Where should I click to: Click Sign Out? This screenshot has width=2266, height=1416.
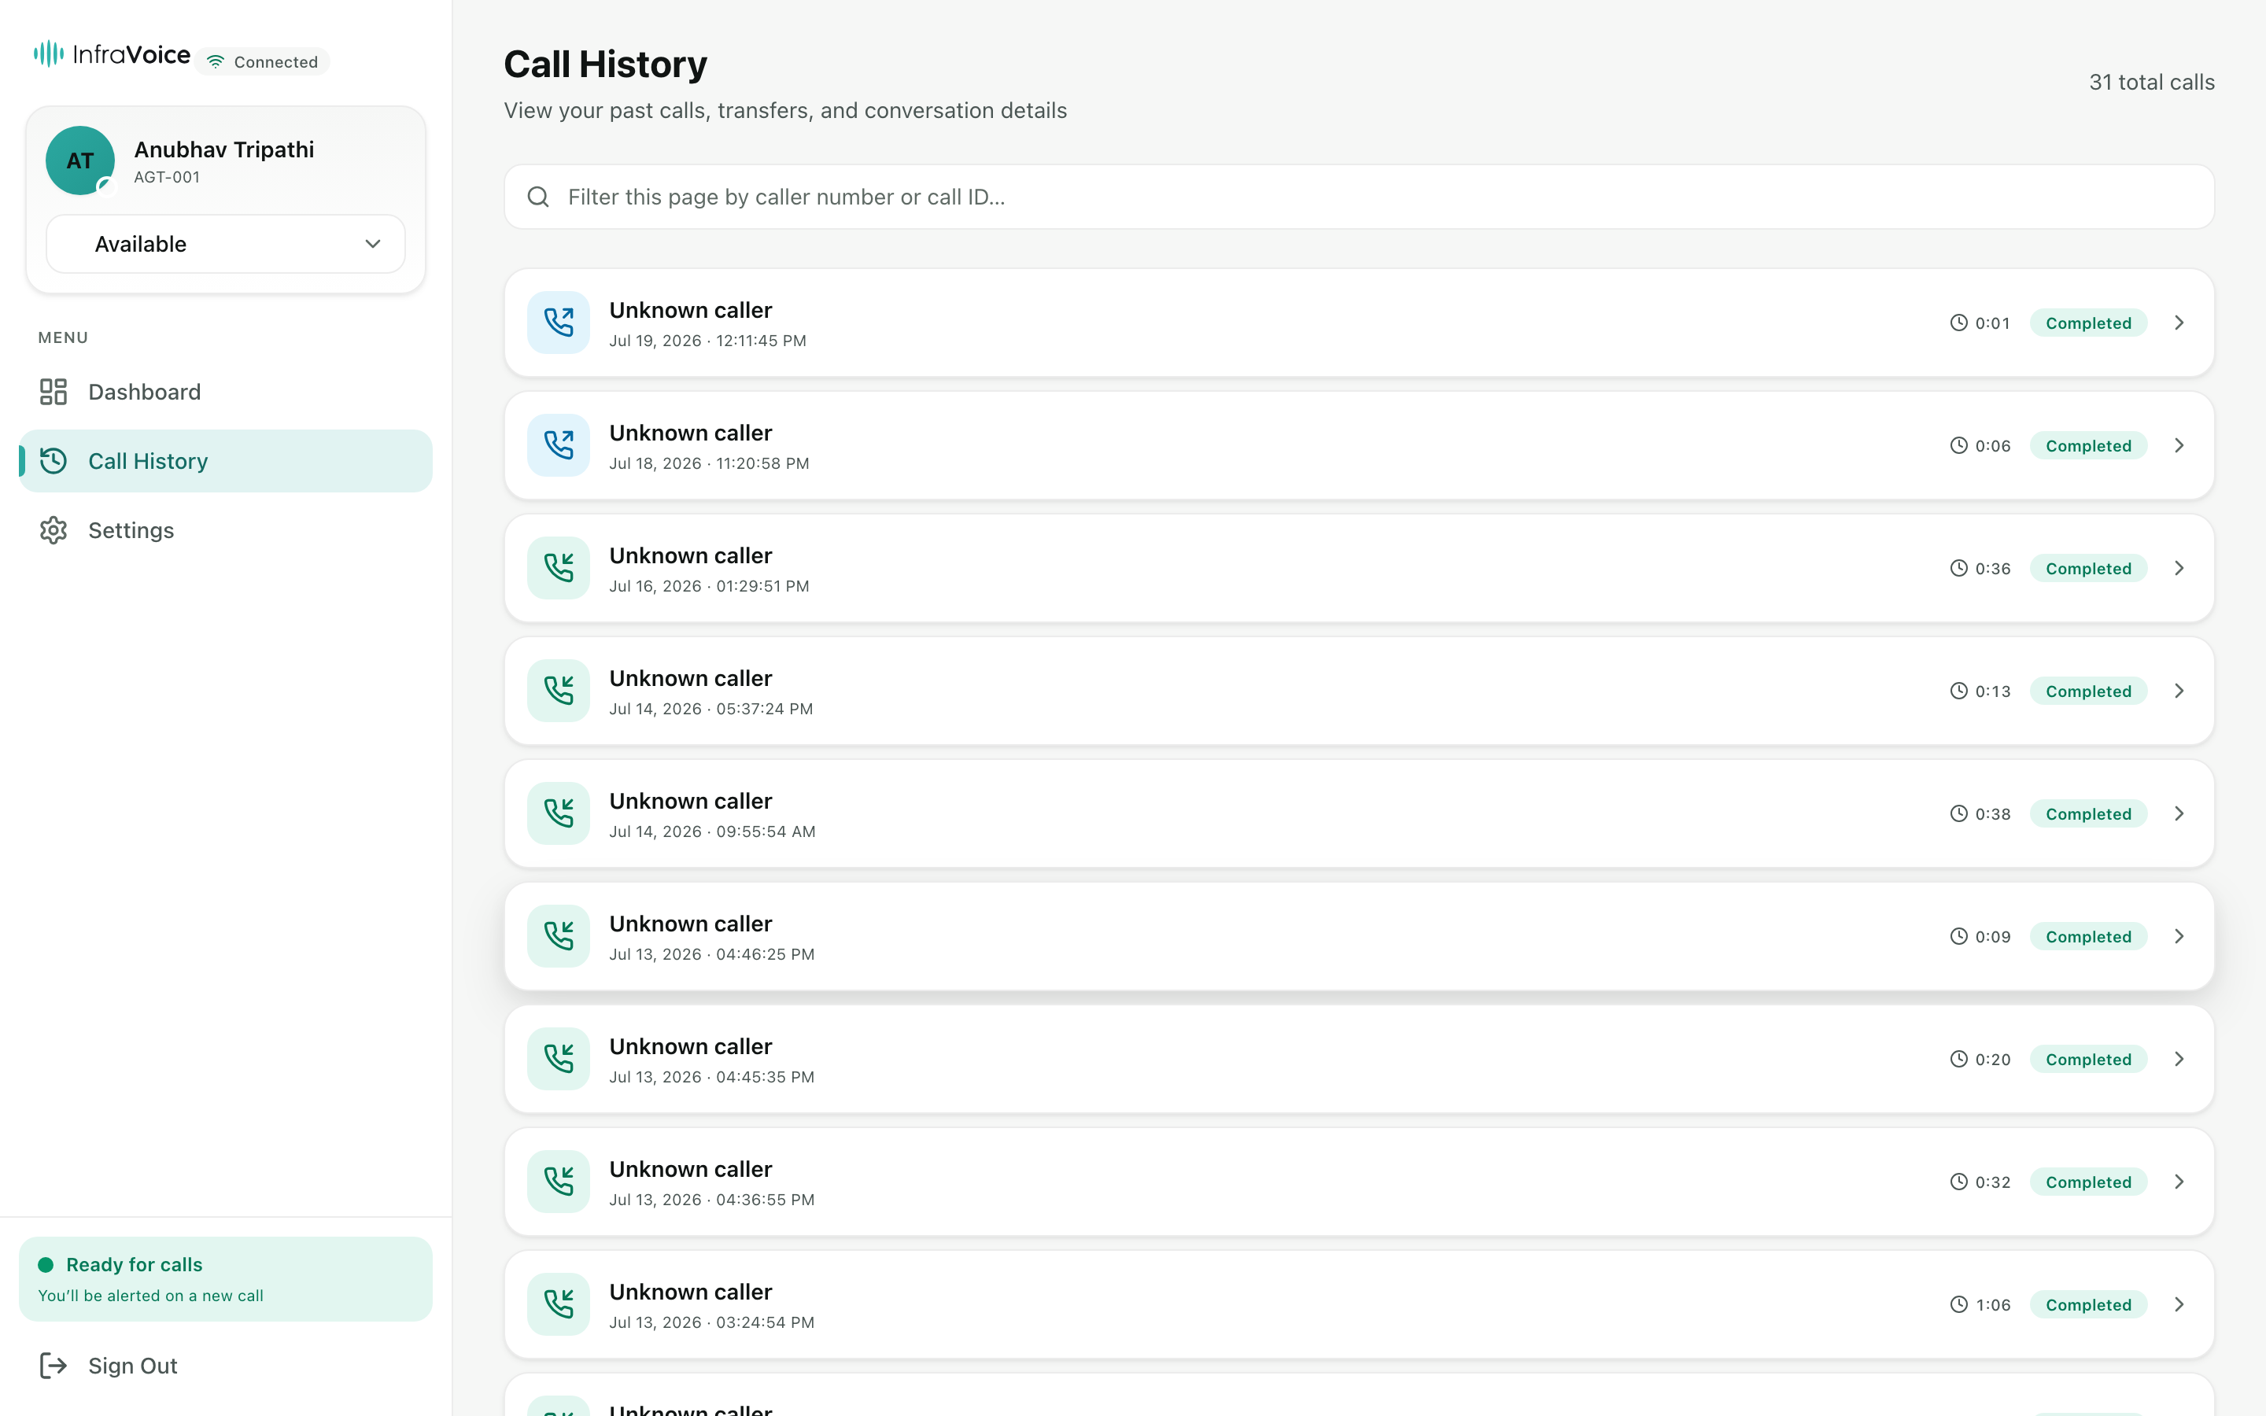(226, 1366)
